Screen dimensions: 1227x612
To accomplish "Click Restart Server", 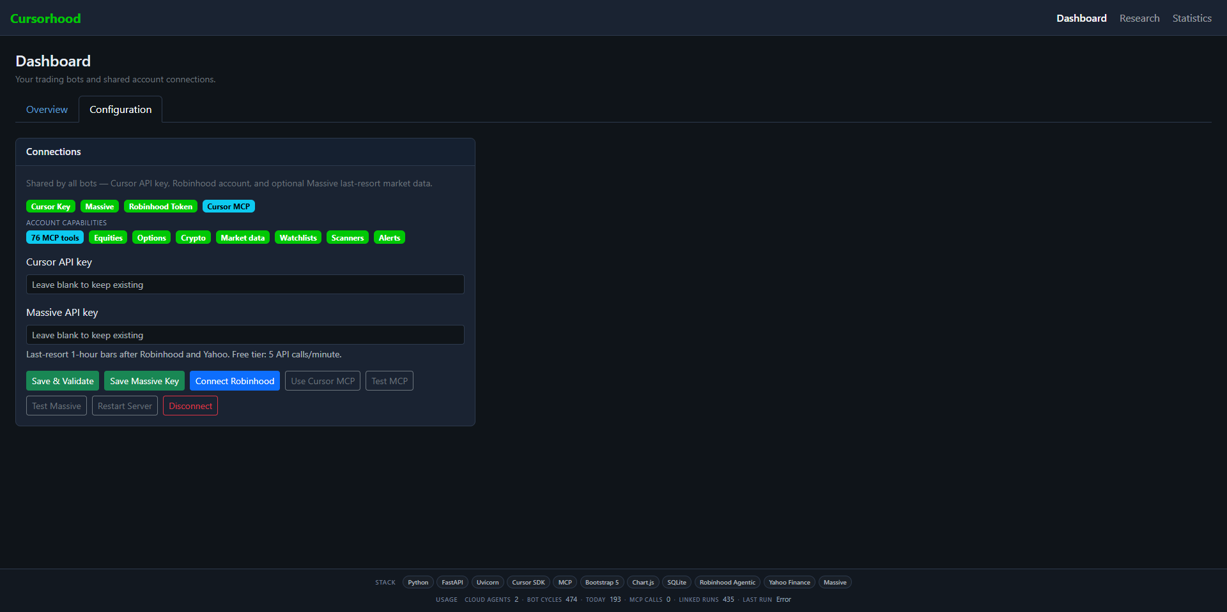I will tap(125, 406).
